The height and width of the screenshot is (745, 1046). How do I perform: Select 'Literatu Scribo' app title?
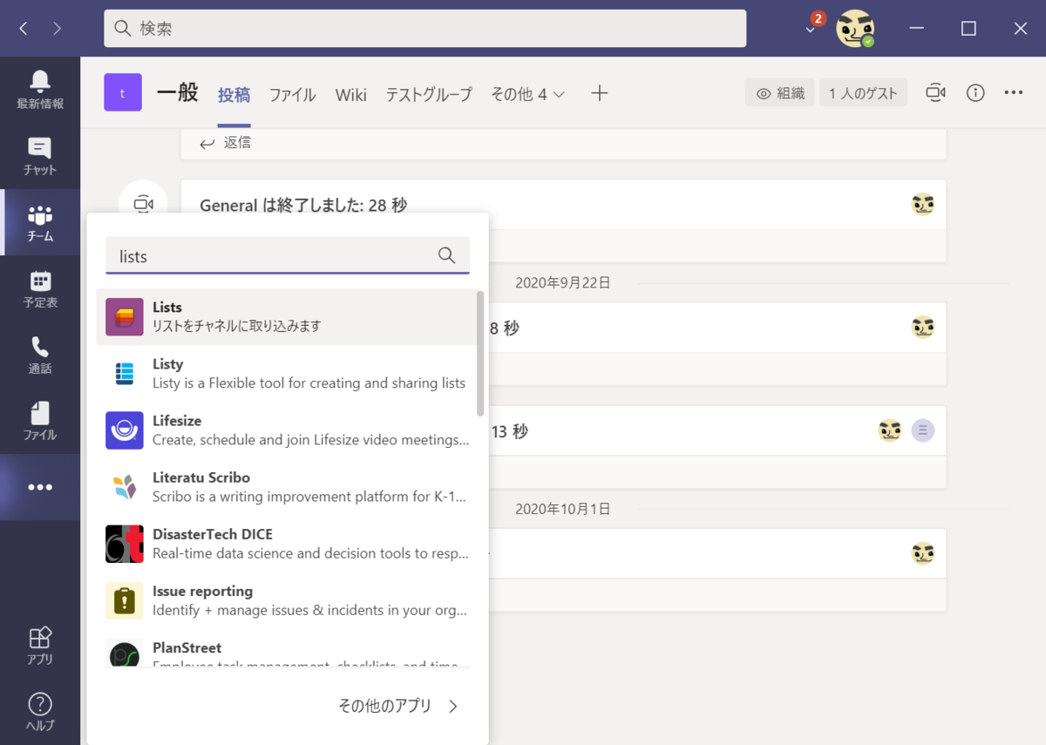pyautogui.click(x=201, y=477)
